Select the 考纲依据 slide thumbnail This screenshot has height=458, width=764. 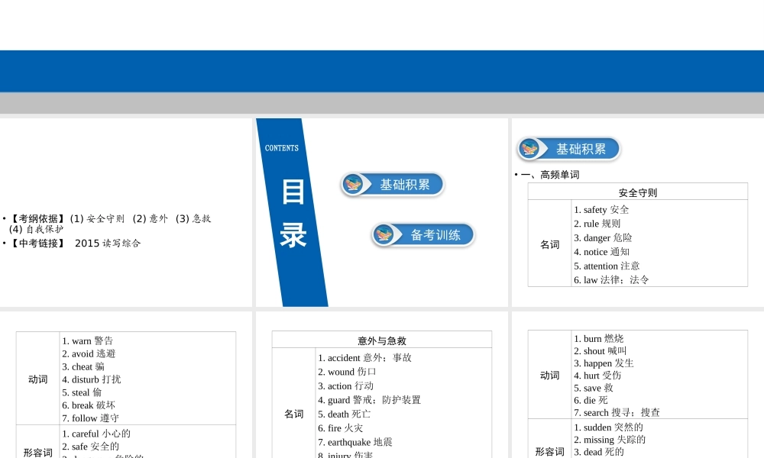point(126,212)
